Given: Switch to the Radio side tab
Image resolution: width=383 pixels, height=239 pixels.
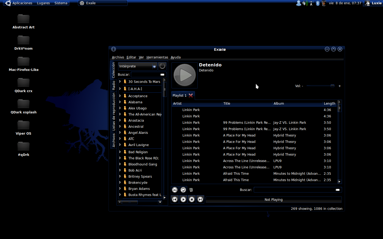Looking at the screenshot, I should (x=114, y=86).
